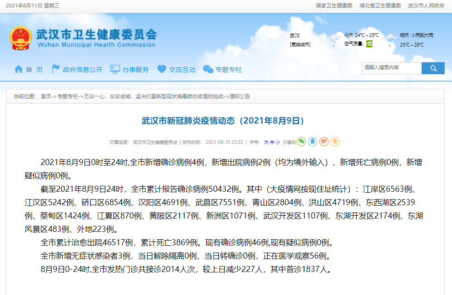Click tomorrow's rain weather icon
This screenshot has width=452, height=295.
coord(390,40)
